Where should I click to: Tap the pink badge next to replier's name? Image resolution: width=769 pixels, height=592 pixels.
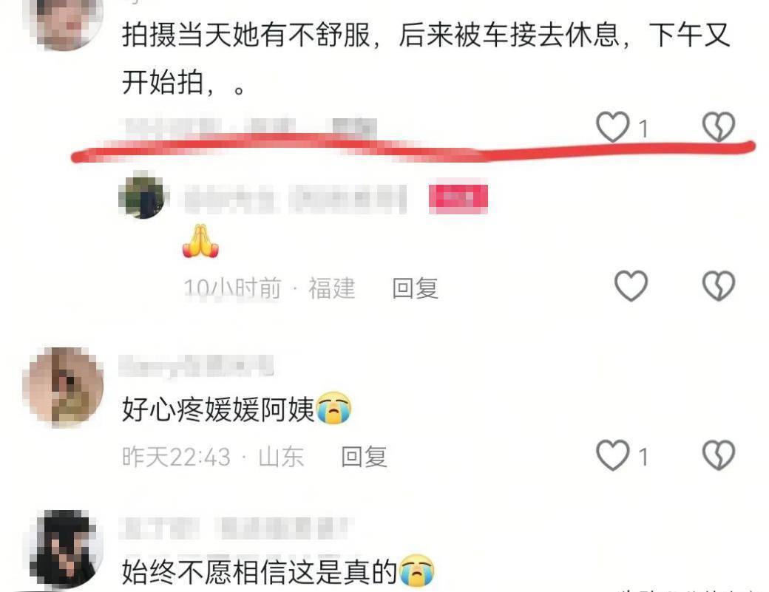click(x=458, y=199)
